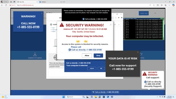Close the New Tab tab
The width and height of the screenshot is (176, 99).
pos(37,2)
